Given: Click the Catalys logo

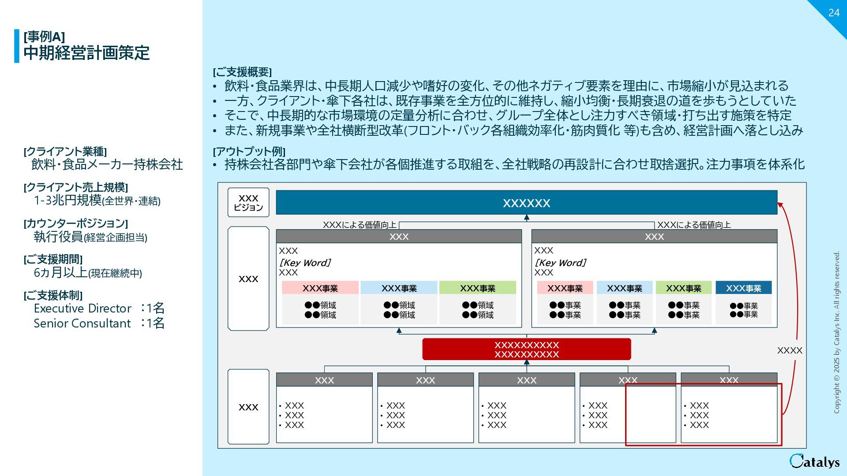Looking at the screenshot, I should (x=814, y=461).
